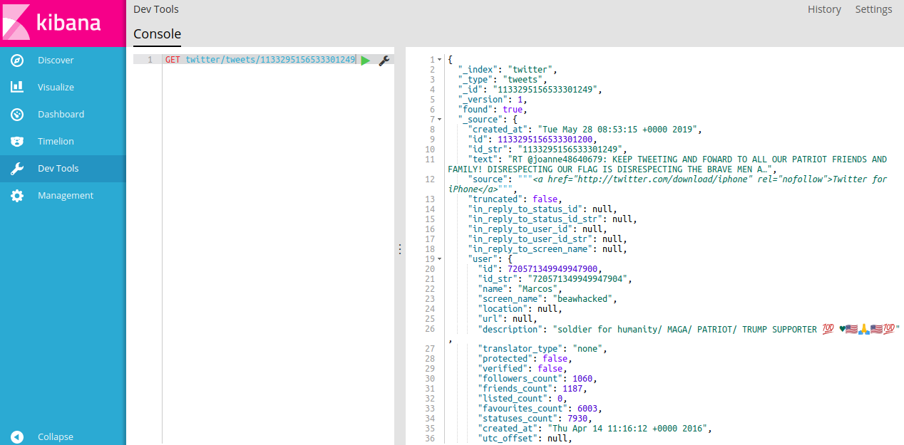Open Visualize via bar chart icon
The height and width of the screenshot is (445, 904).
[17, 88]
